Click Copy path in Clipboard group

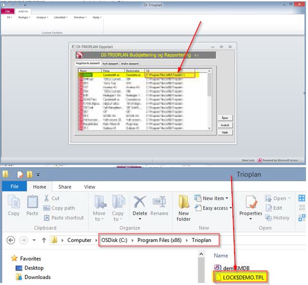[x=59, y=208]
